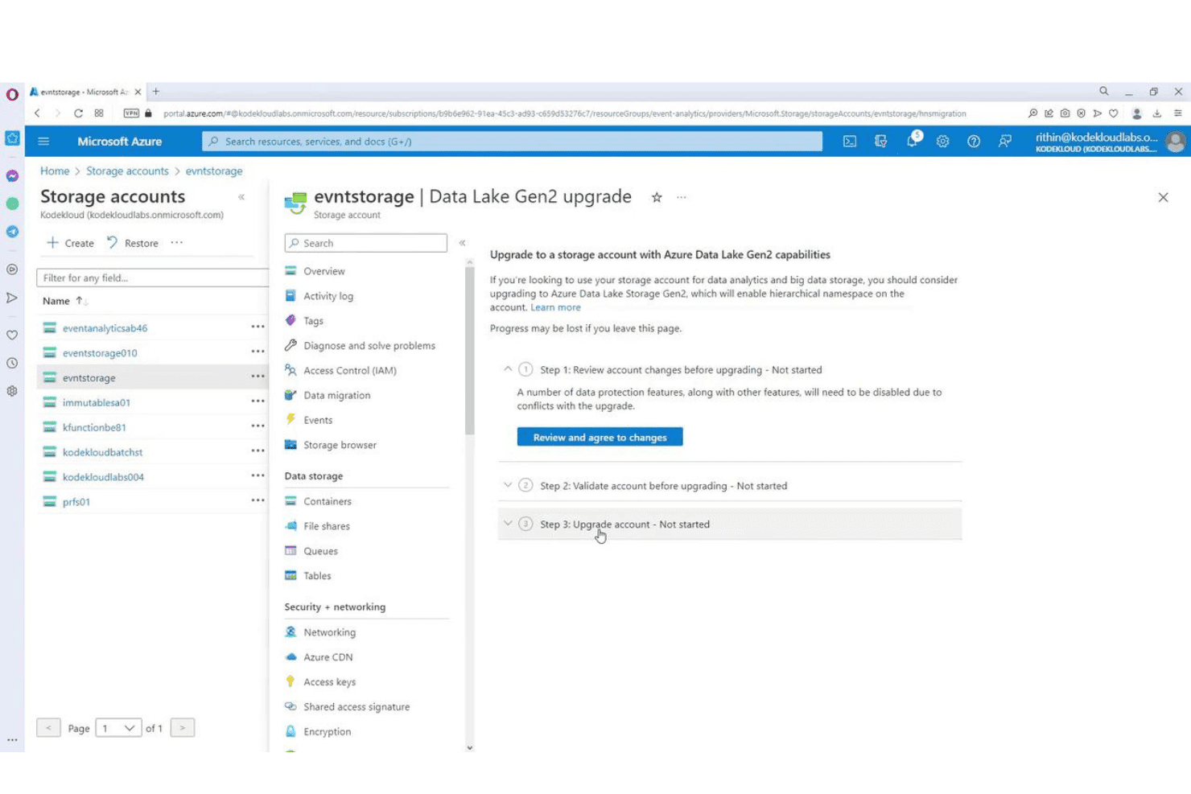This screenshot has width=1191, height=794.
Task: Focus the Filter for any field box
Action: pos(153,278)
